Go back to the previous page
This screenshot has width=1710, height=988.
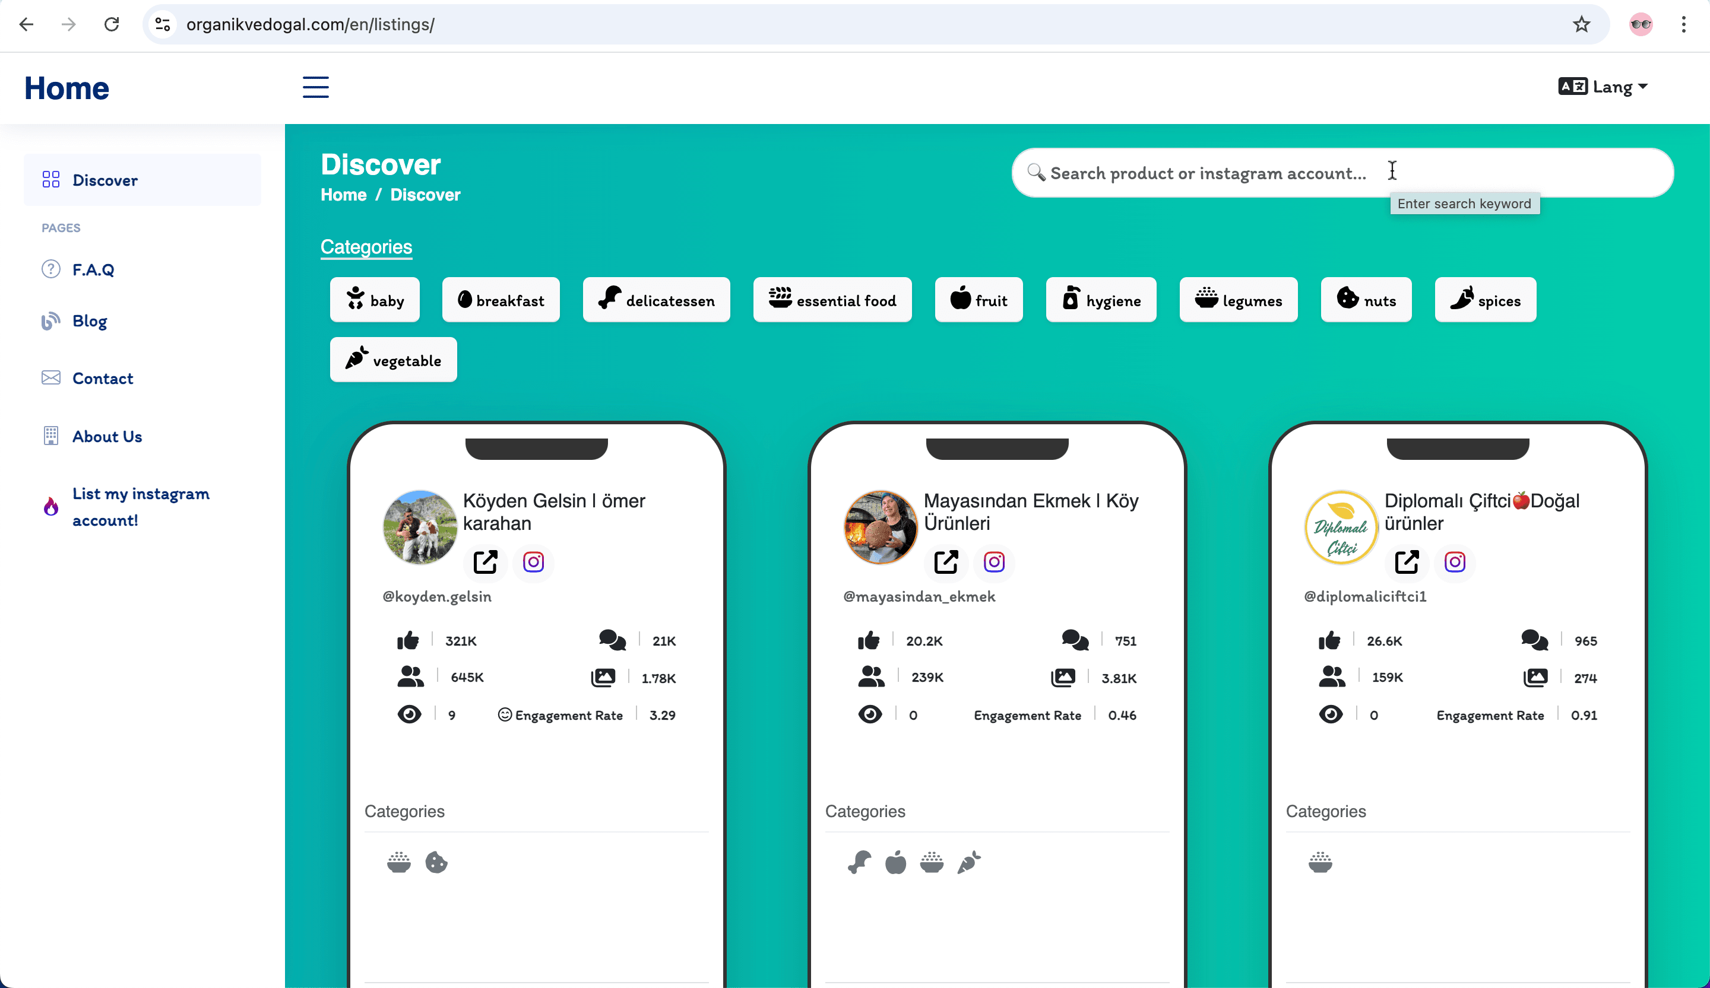pos(26,24)
